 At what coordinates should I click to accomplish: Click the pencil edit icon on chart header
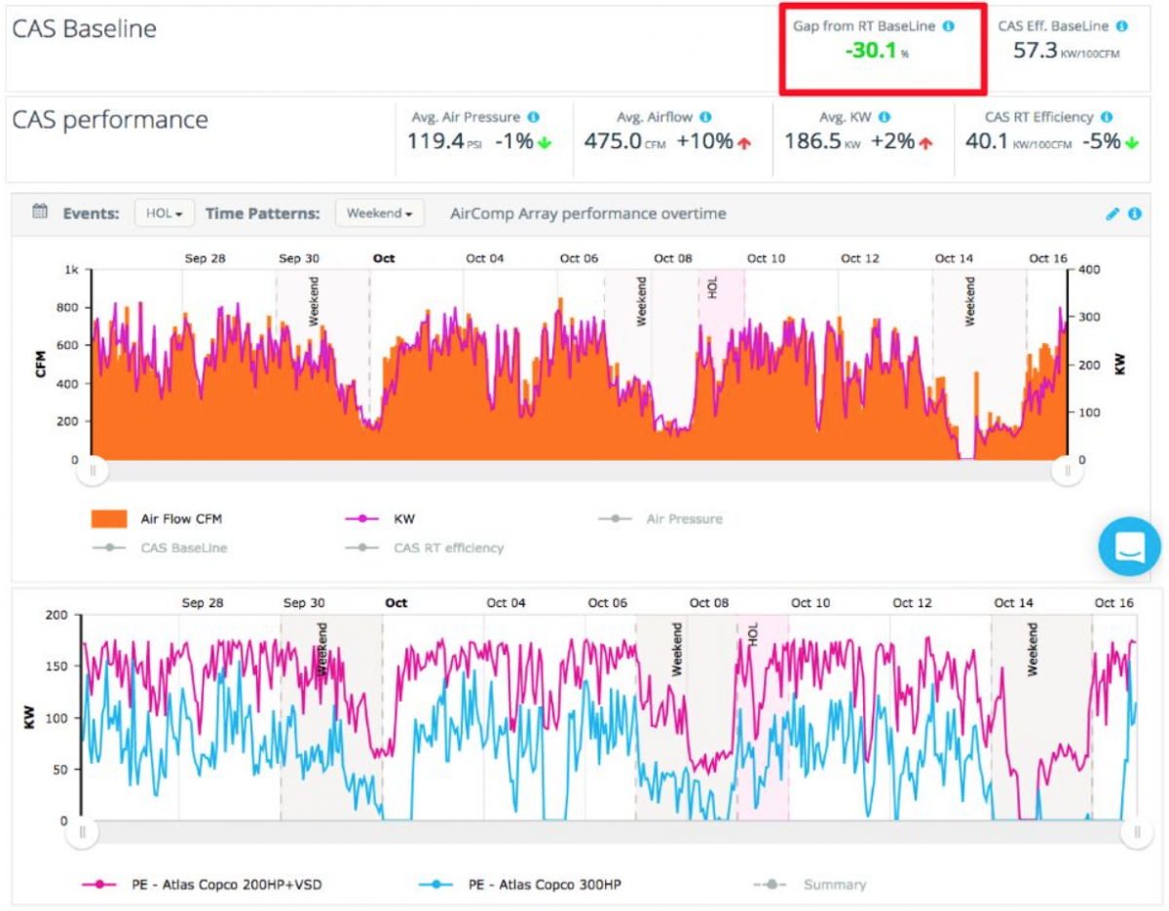pos(1113,213)
